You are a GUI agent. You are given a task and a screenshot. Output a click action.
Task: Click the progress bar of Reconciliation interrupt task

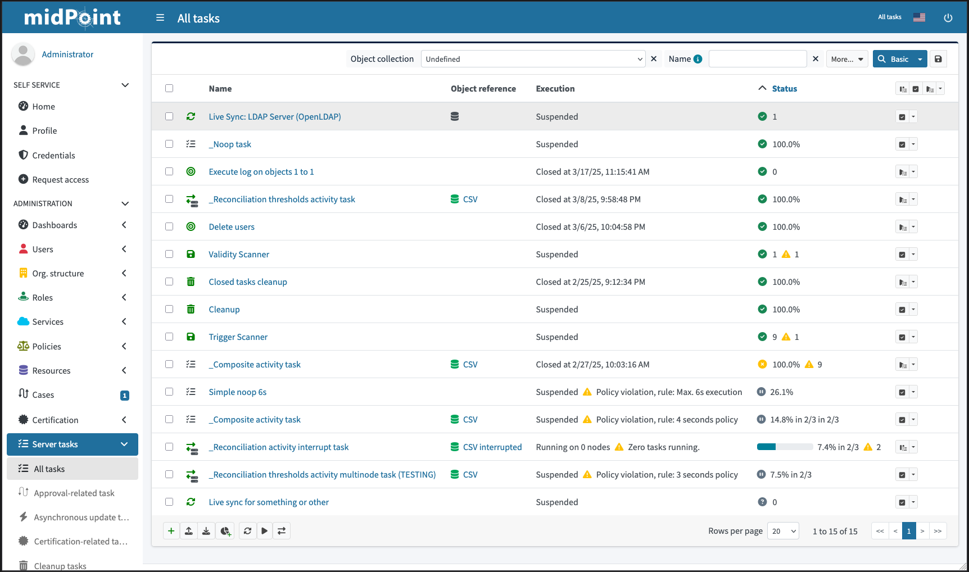click(785, 447)
